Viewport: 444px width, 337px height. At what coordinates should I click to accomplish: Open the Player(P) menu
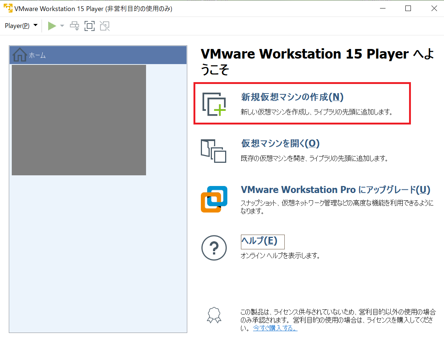pyautogui.click(x=21, y=26)
